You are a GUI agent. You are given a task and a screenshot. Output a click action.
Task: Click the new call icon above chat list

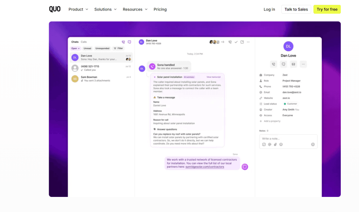tap(123, 42)
